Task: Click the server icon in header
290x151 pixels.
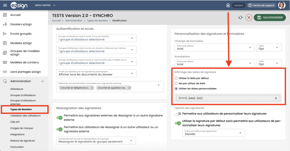Action: [x=228, y=5]
